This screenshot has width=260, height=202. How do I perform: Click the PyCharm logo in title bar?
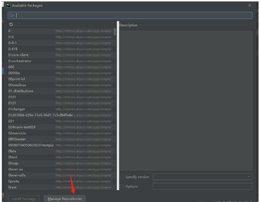[x=8, y=5]
